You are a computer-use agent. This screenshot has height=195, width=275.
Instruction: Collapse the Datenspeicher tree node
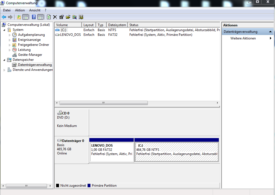click(x=4, y=60)
